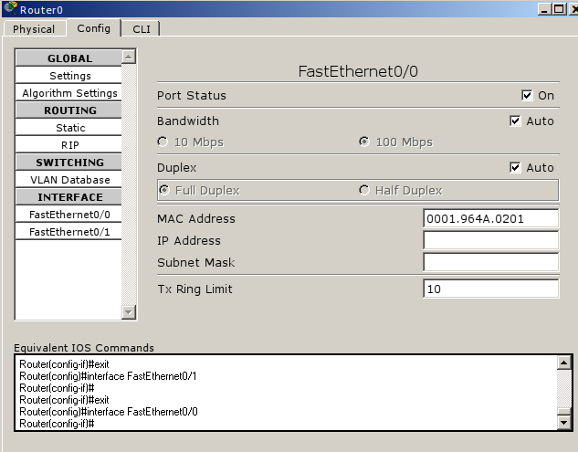Open Algorithm Settings in sidebar
The height and width of the screenshot is (452, 578).
click(x=68, y=92)
